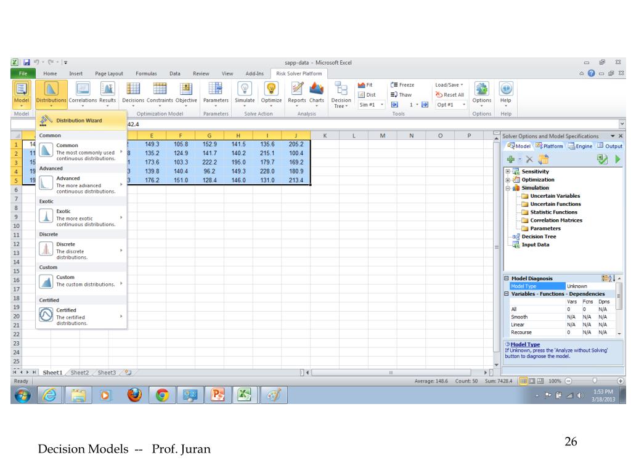Screen dimensions: 631x473
Task: Click the analyze model checkmark icon
Action: click(602, 160)
